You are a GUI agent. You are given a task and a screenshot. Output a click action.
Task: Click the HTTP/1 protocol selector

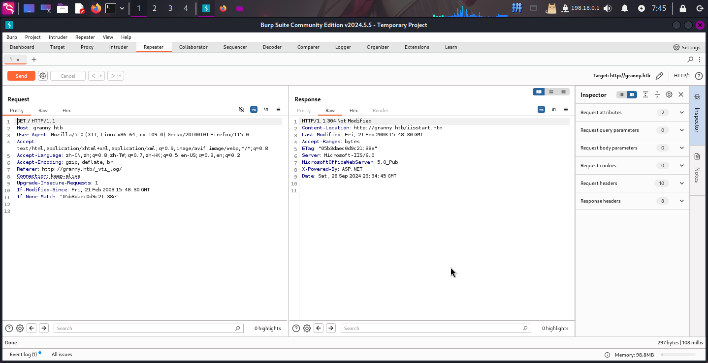point(682,76)
